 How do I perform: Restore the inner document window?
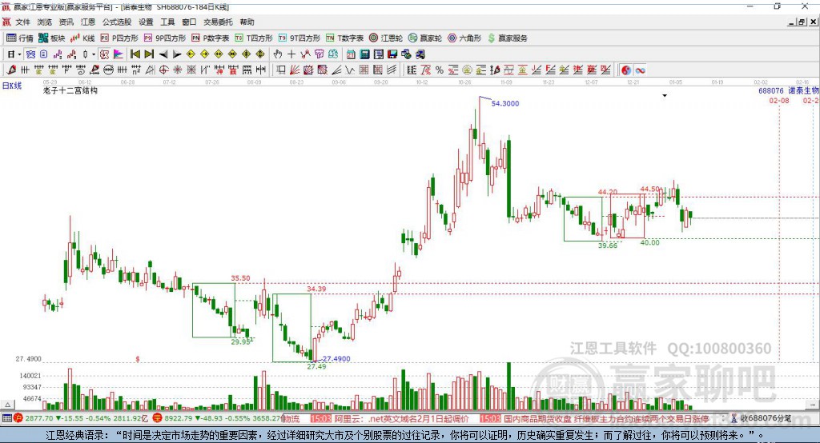pyautogui.click(x=802, y=22)
